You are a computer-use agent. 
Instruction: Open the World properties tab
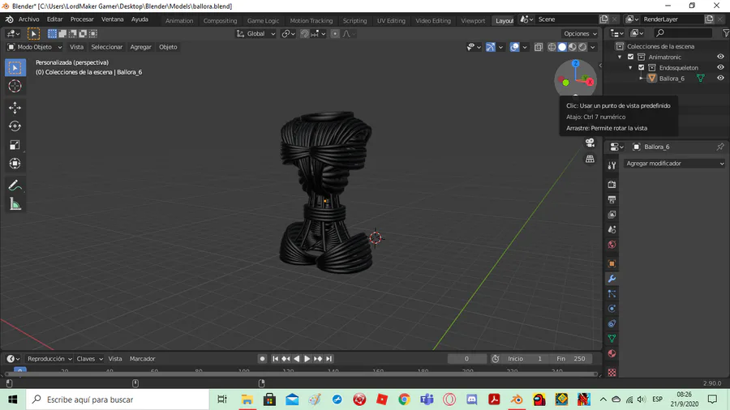pyautogui.click(x=612, y=245)
